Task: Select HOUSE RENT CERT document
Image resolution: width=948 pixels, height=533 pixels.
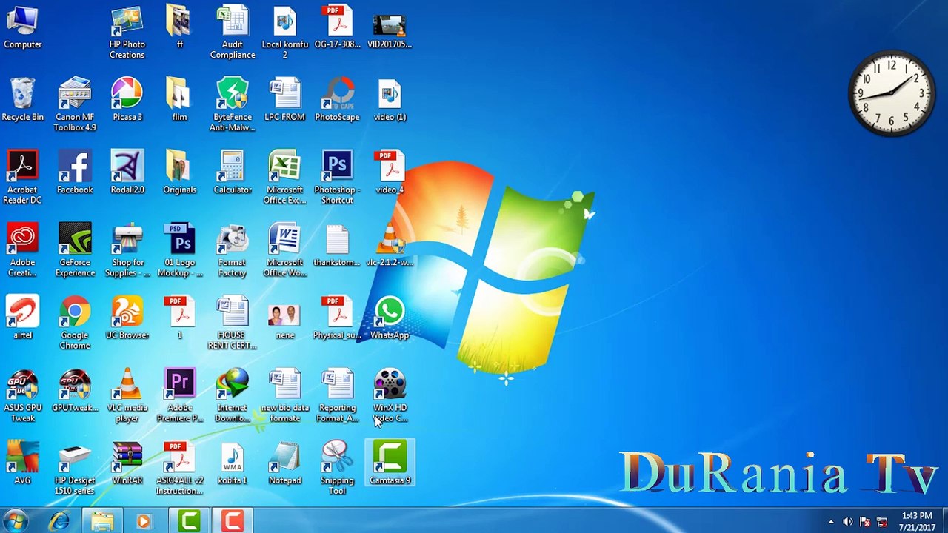Action: 233,323
